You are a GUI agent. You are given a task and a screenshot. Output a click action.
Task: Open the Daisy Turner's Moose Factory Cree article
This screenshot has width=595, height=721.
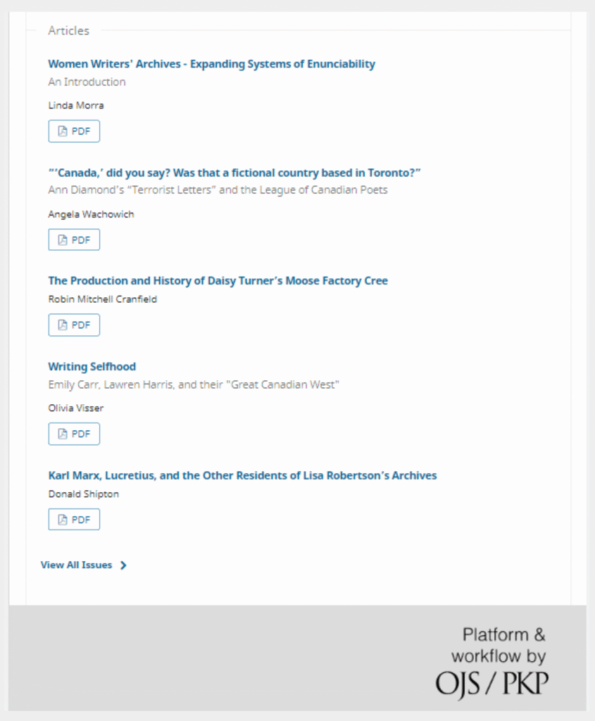click(218, 281)
